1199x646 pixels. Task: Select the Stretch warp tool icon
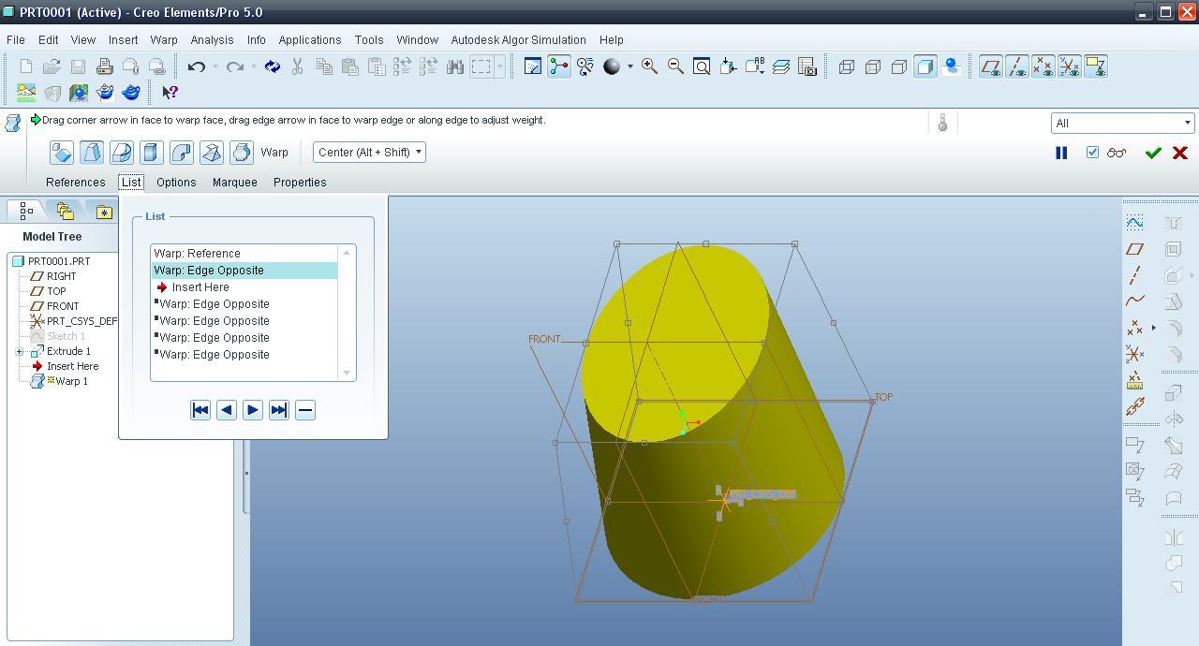point(152,152)
